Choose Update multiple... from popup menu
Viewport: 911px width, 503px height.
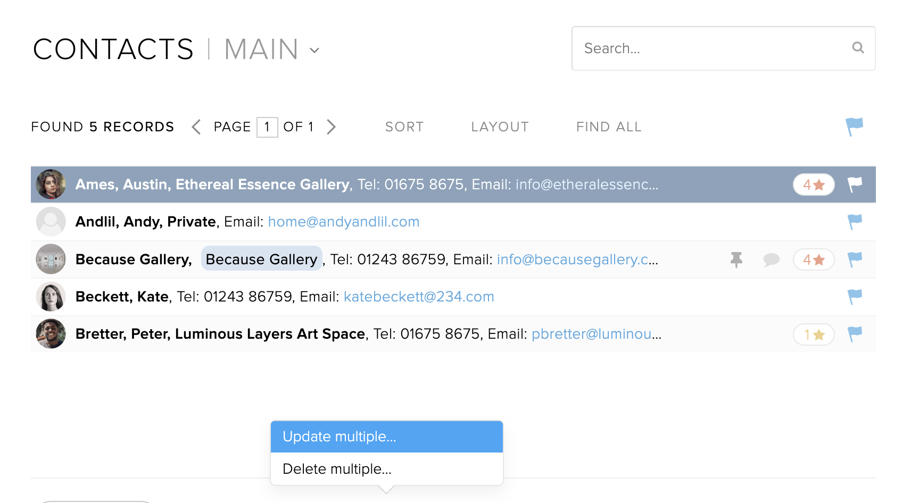coord(387,437)
